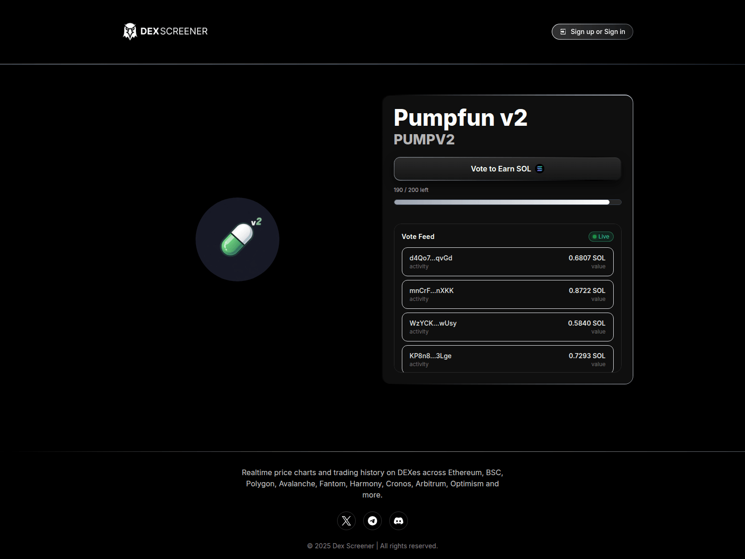The width and height of the screenshot is (745, 559).
Task: Click the Vote Feed panel header
Action: point(417,237)
